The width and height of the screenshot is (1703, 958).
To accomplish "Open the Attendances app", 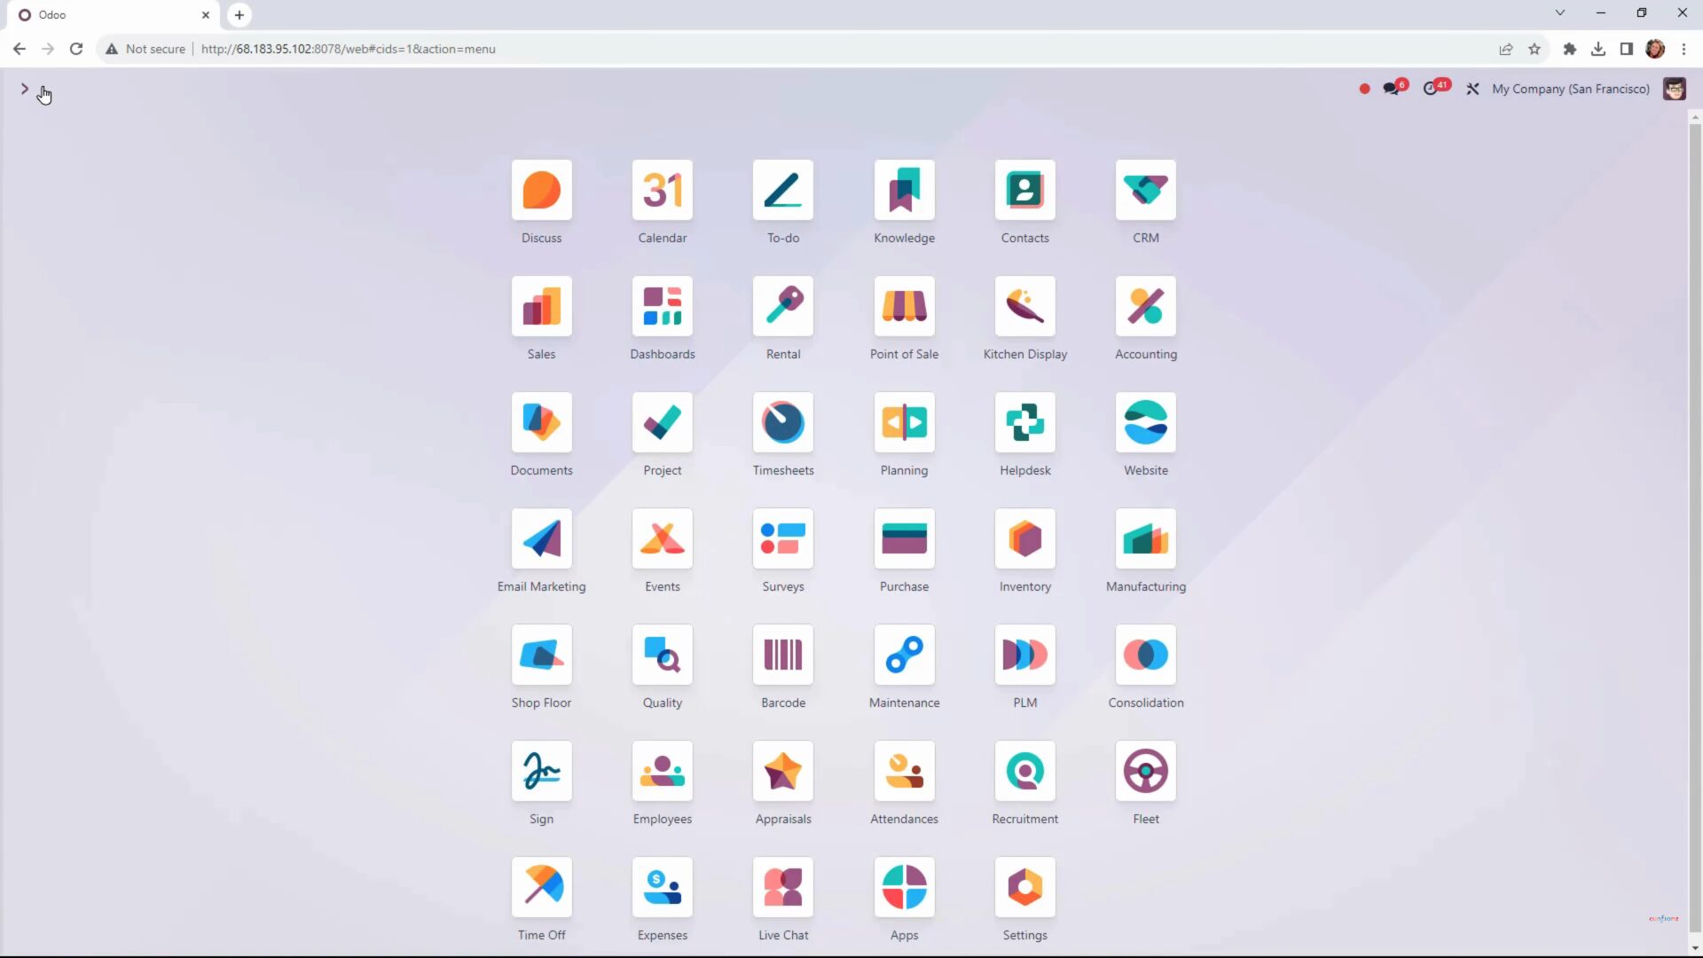I will coord(904,771).
